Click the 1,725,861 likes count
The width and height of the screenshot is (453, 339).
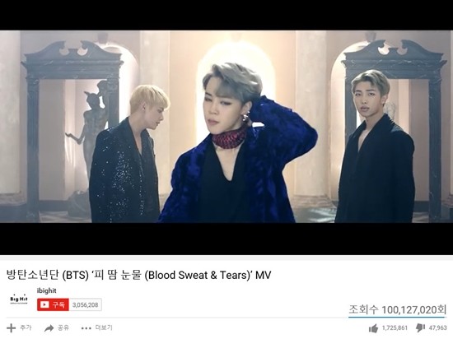tap(395, 328)
